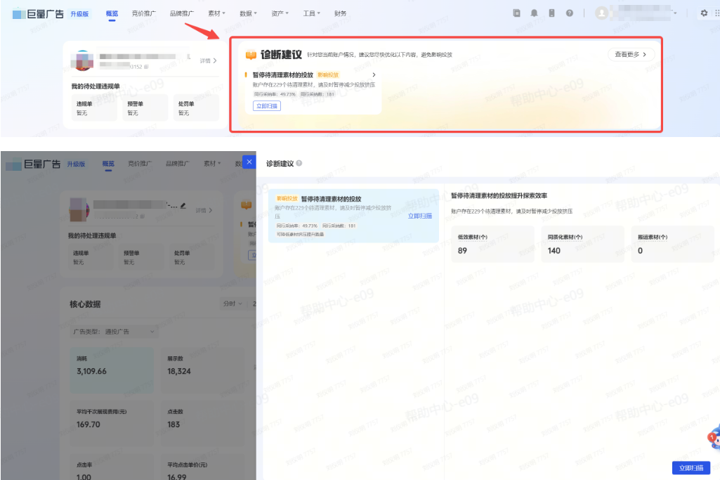Image resolution: width=720 pixels, height=480 pixels.
Task: Click the 影响投放 tag in the top diagnosis card
Action: [328, 75]
